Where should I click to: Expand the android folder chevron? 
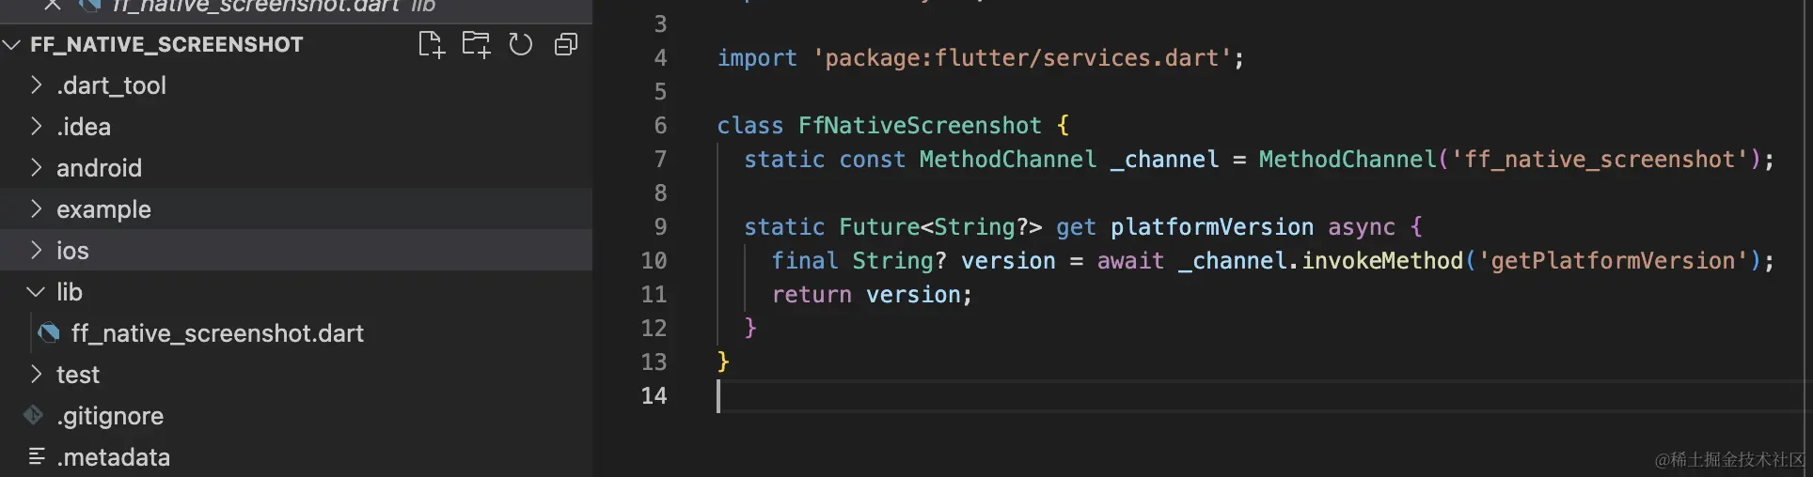point(37,168)
